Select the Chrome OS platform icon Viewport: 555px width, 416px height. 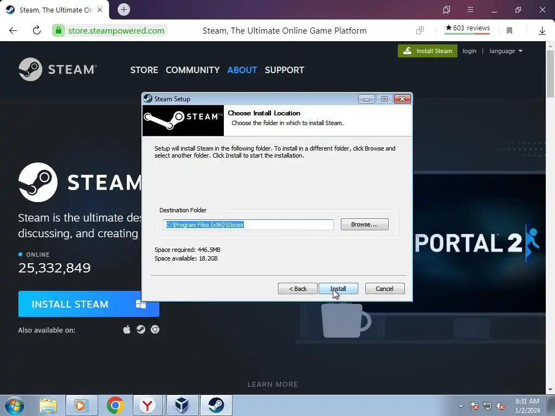coord(155,330)
